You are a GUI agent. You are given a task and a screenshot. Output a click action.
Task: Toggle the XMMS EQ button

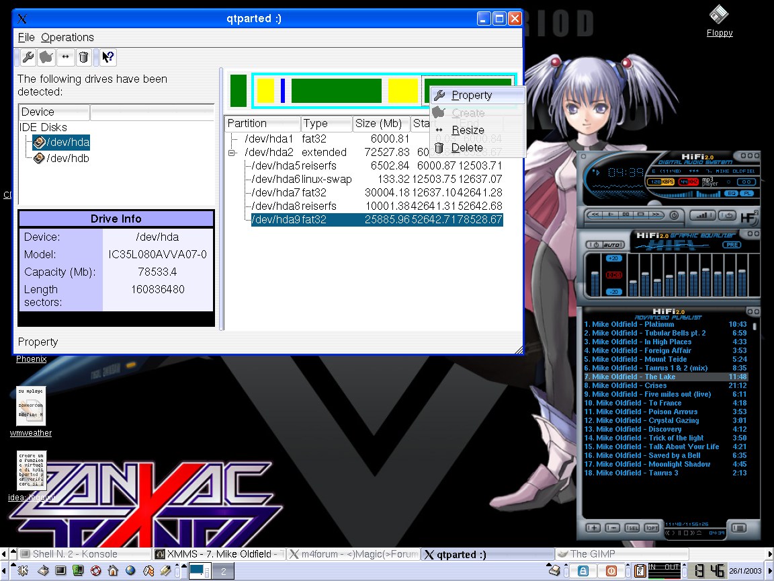(731, 194)
